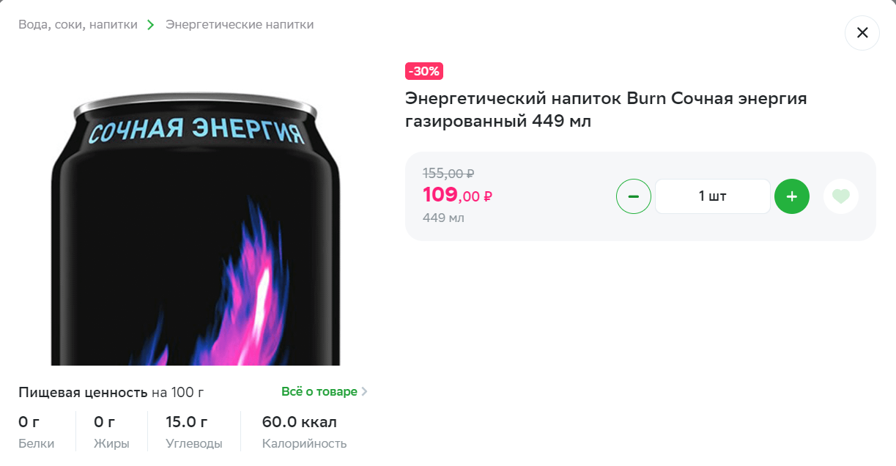Click the Пищевая ценность heading
The image size is (896, 466).
tap(83, 392)
